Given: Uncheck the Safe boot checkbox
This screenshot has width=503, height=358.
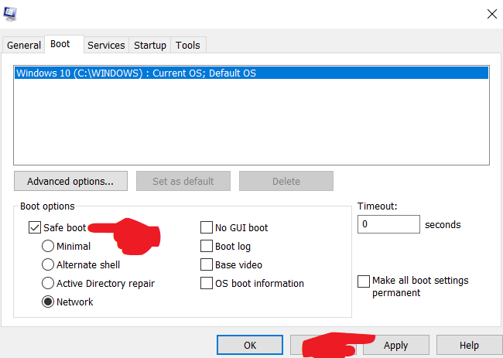Looking at the screenshot, I should (35, 227).
